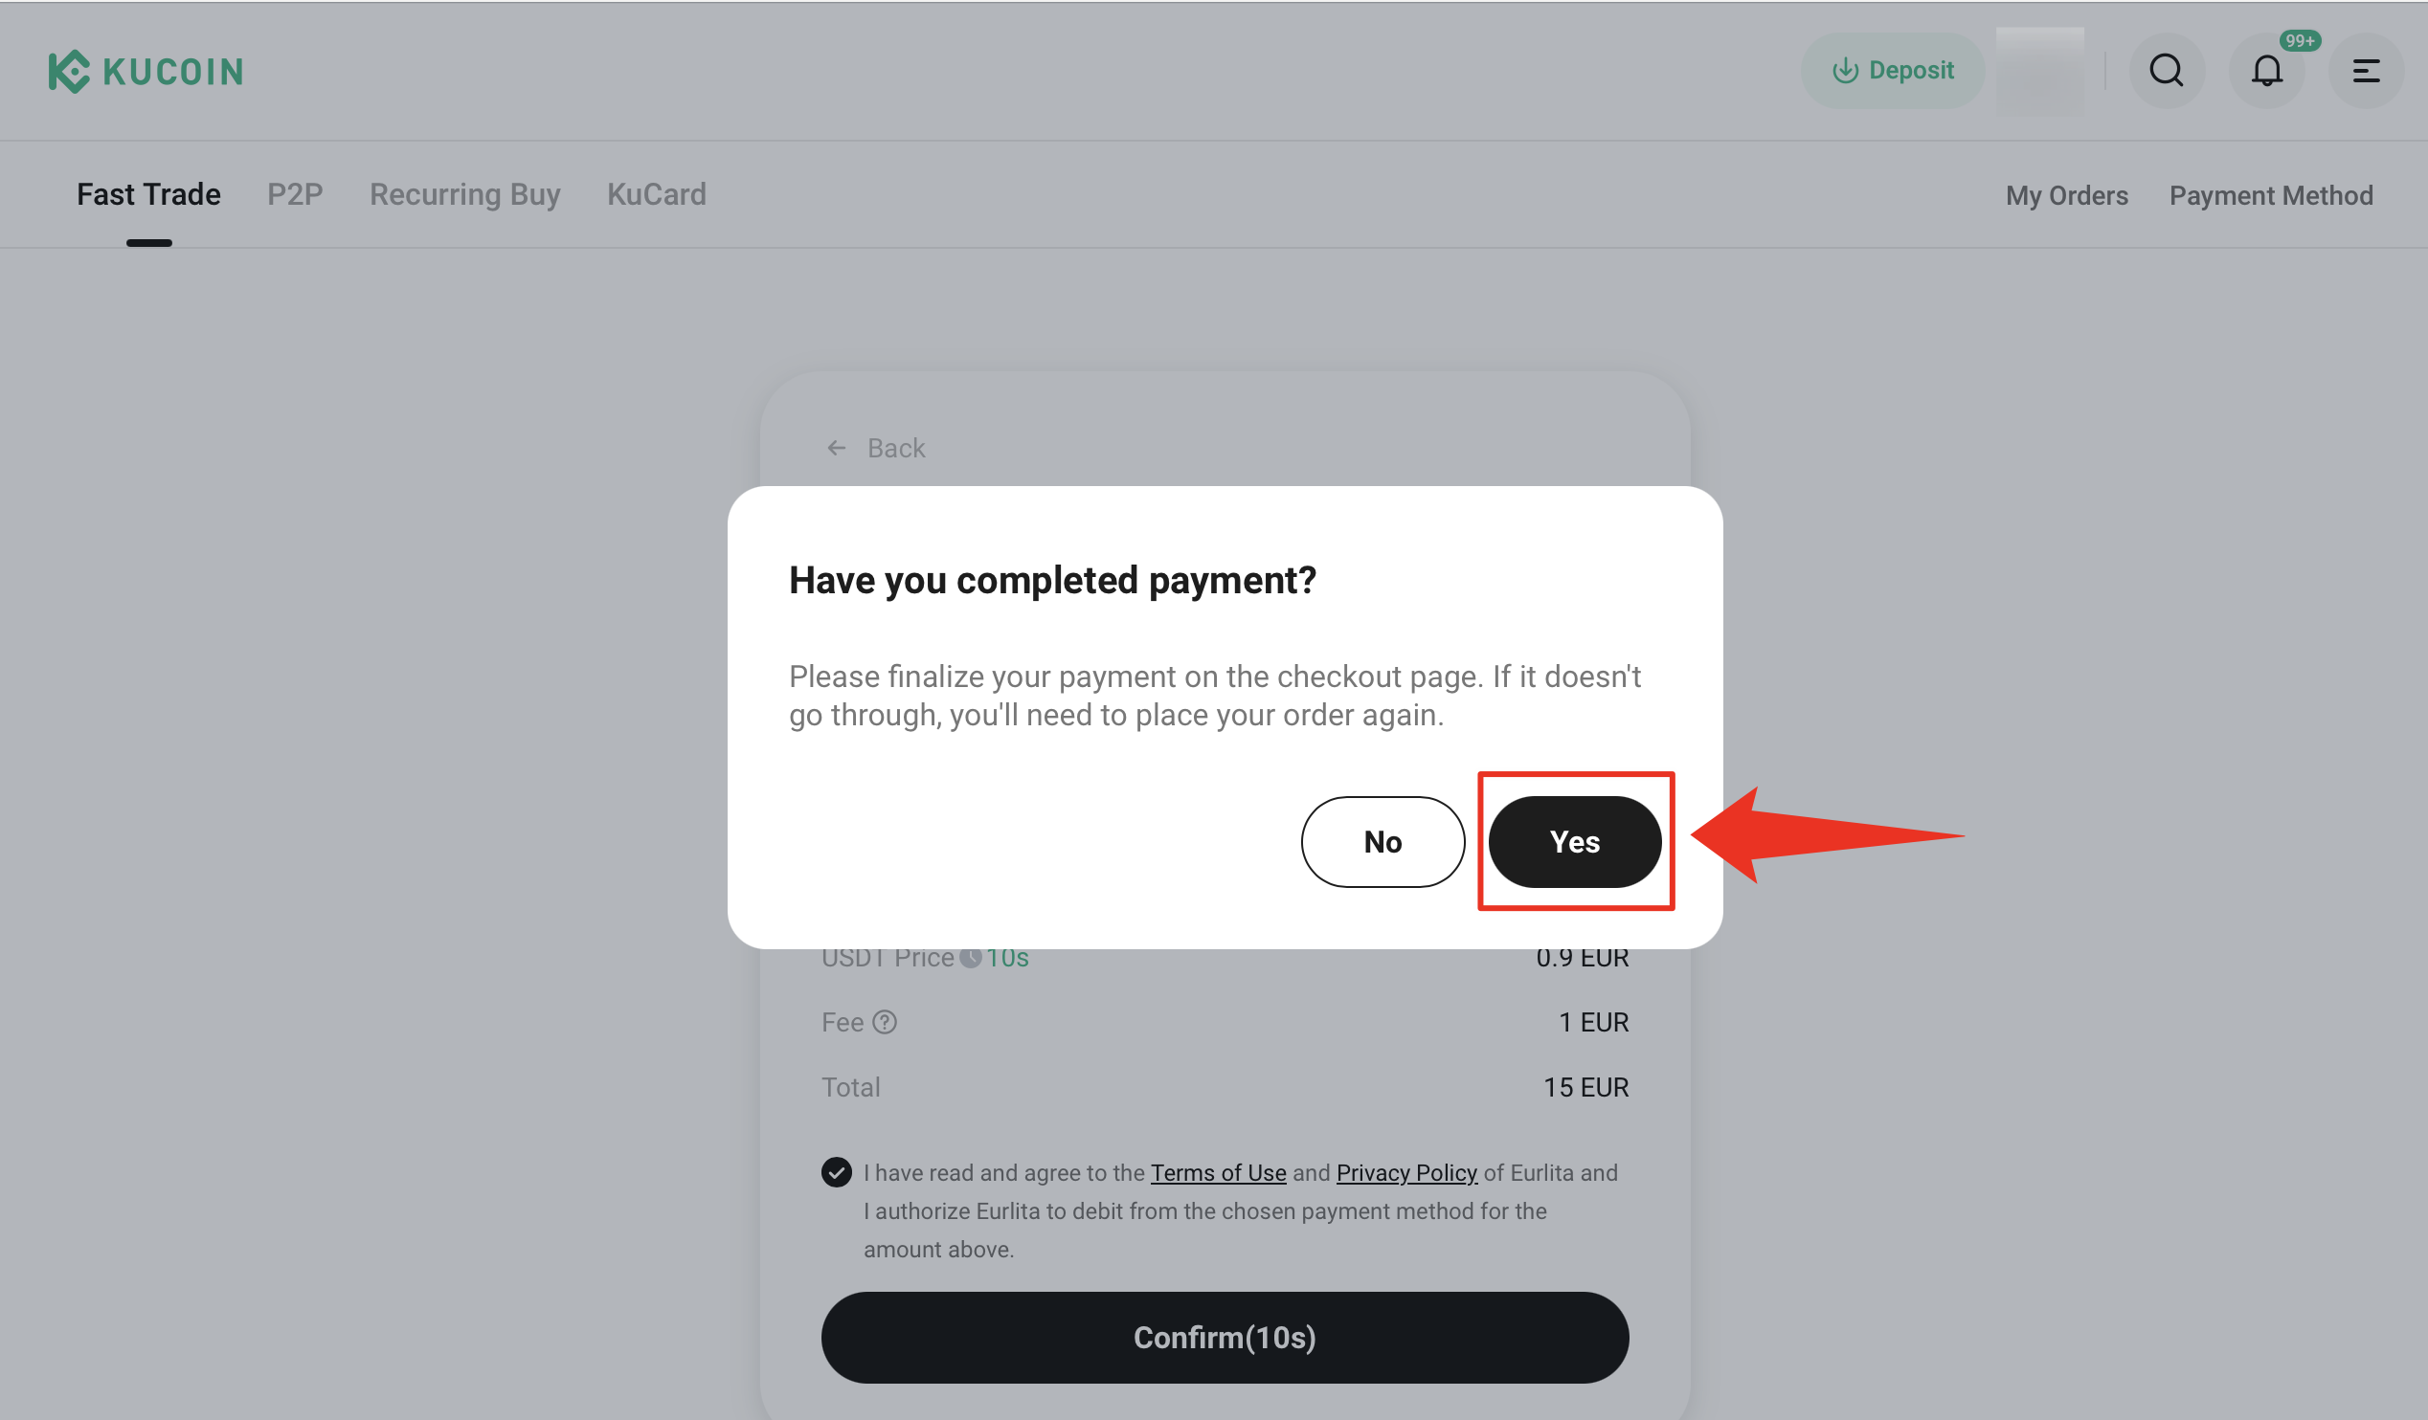Click Yes to confirm completed payment
2428x1420 pixels.
click(x=1574, y=841)
